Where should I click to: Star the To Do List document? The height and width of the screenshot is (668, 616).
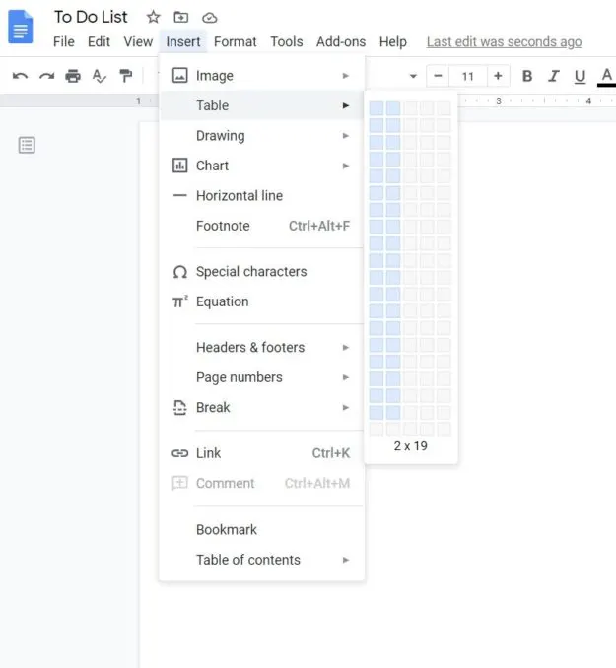[154, 17]
